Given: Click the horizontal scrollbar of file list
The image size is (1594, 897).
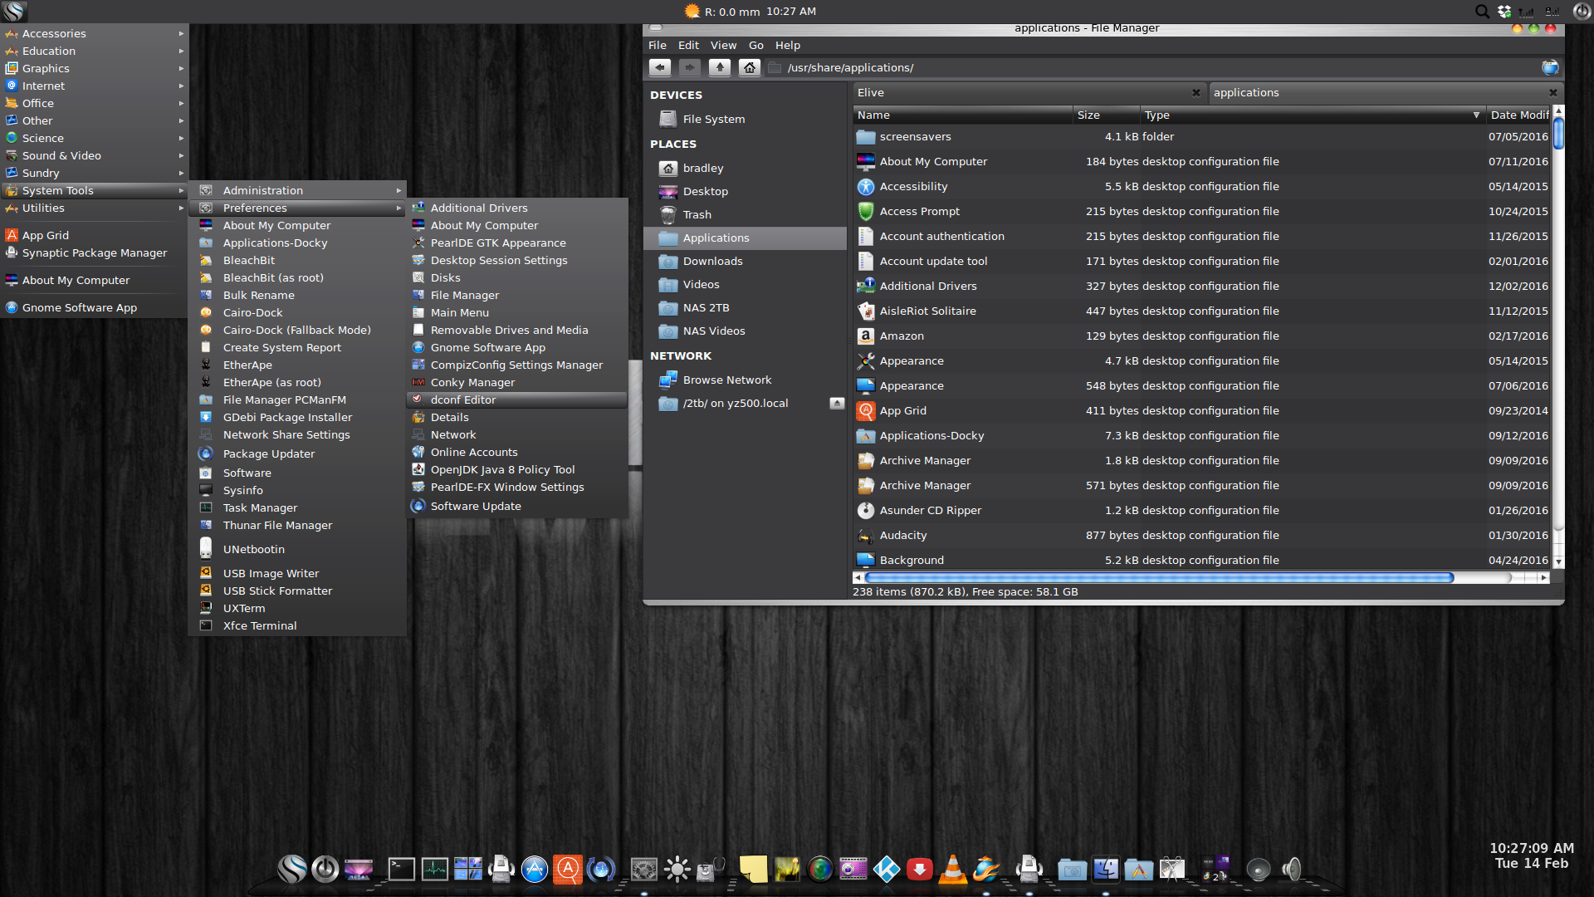Looking at the screenshot, I should [x=1158, y=577].
